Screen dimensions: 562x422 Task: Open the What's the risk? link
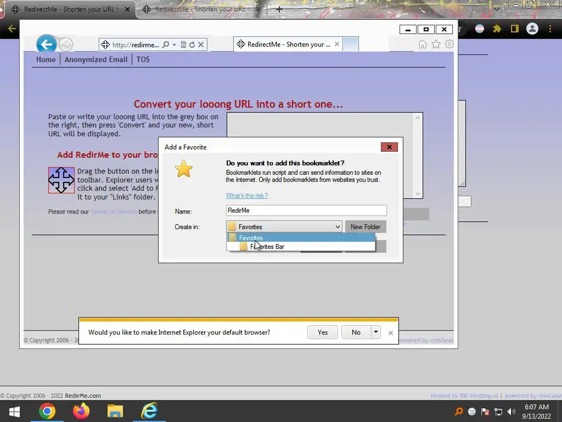(x=246, y=196)
